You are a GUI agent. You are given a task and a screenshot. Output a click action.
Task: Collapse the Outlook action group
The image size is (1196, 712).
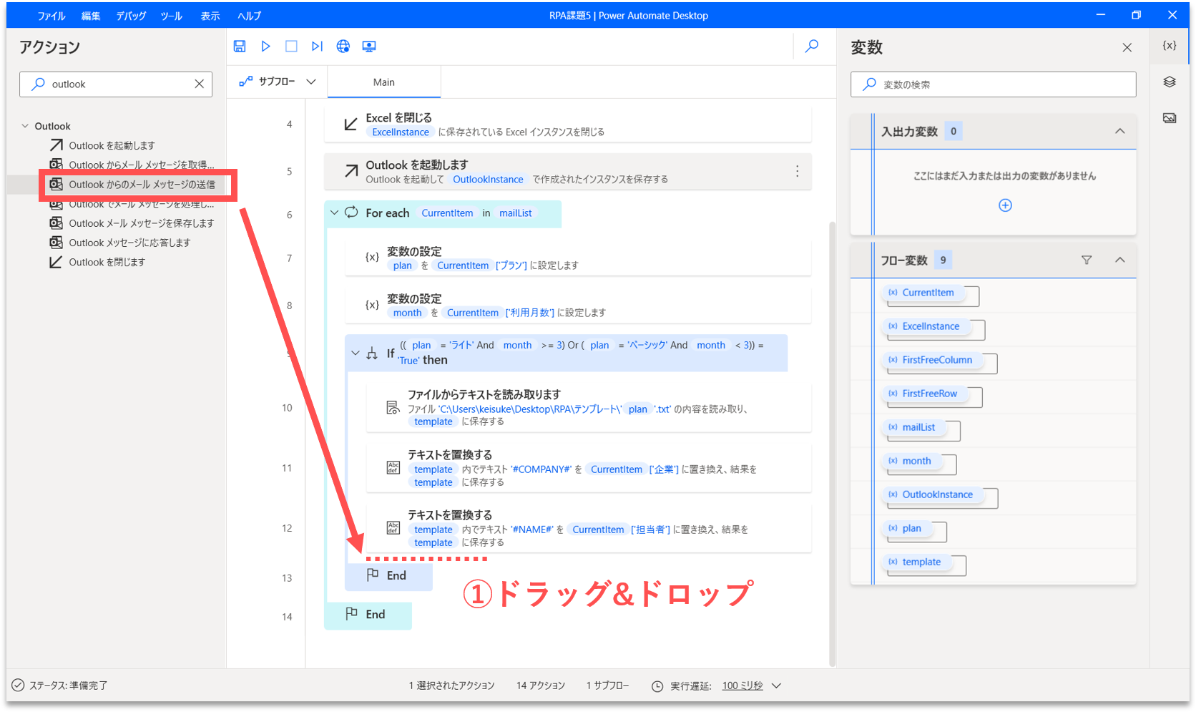point(25,127)
